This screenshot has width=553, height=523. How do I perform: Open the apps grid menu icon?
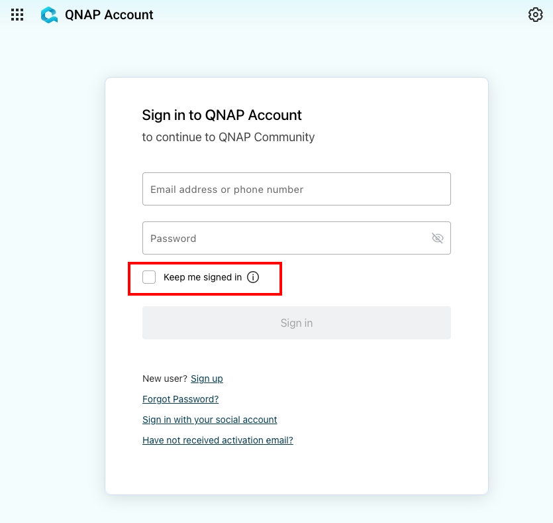click(17, 15)
